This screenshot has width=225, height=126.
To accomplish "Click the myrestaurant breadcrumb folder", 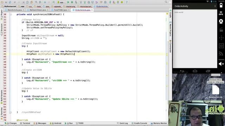I will point(84,6).
